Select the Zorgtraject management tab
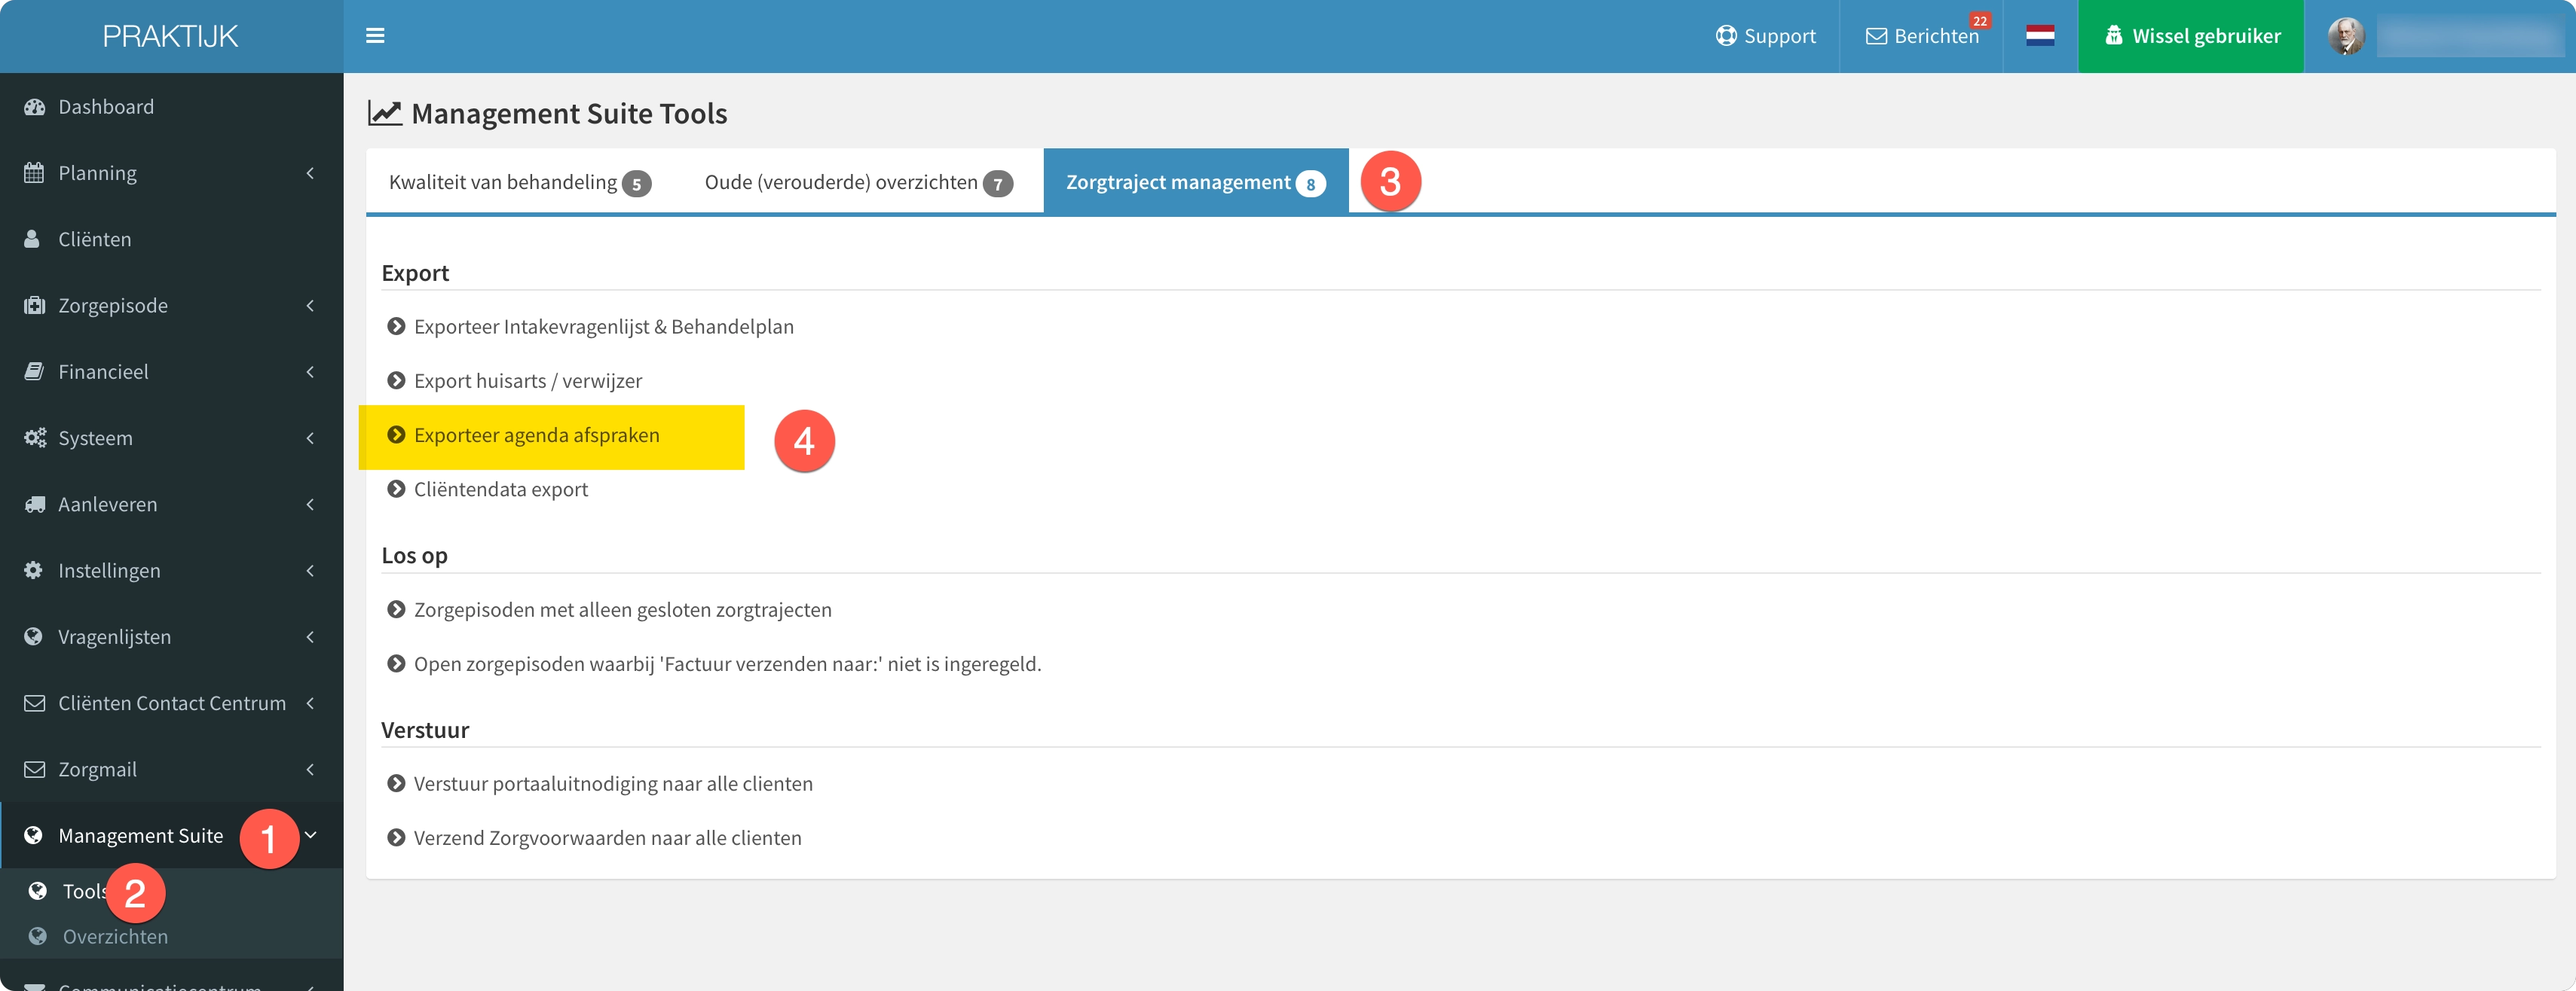2576x991 pixels. pyautogui.click(x=1196, y=181)
